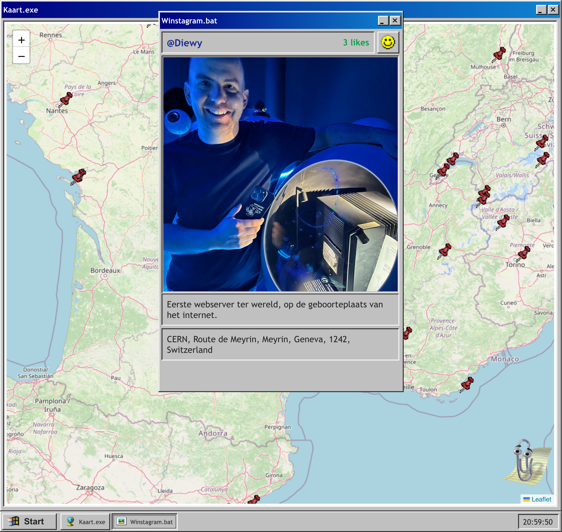Open the @Diewy profile link
Screen dimensions: 562x532
tap(185, 43)
